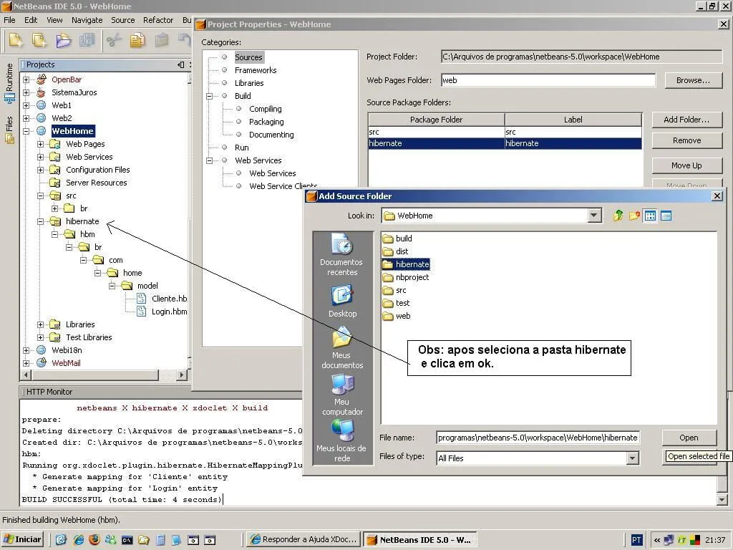Click the Copy toolbar icon
This screenshot has width=733, height=550.
(x=137, y=41)
